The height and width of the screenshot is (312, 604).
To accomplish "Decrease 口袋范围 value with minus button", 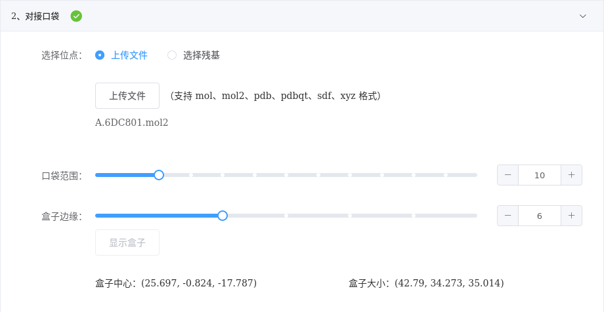I will click(x=508, y=175).
